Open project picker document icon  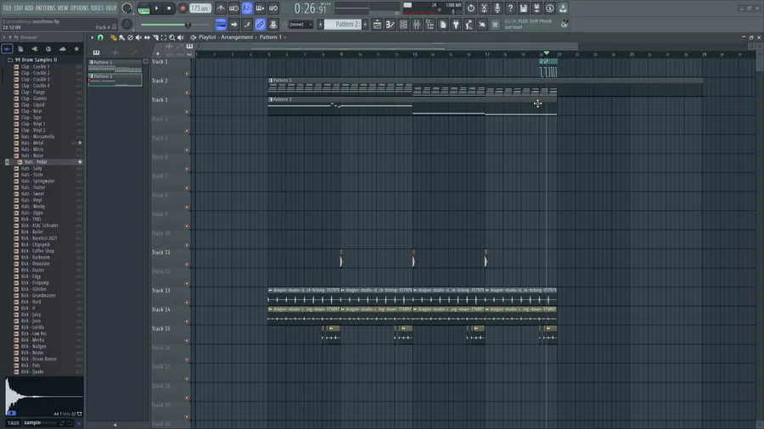443,25
